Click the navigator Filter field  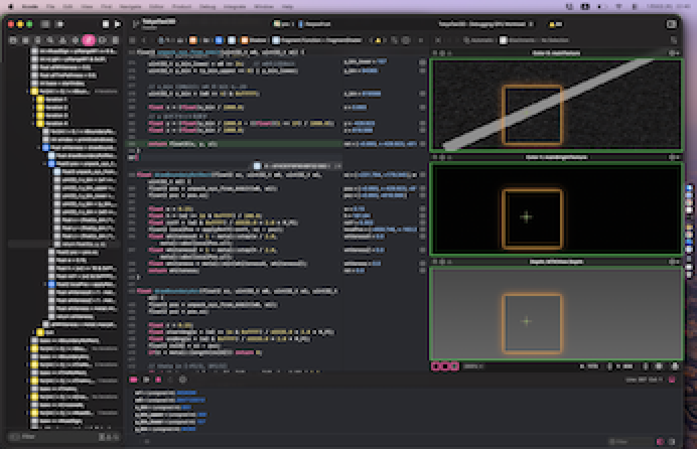coord(54,436)
